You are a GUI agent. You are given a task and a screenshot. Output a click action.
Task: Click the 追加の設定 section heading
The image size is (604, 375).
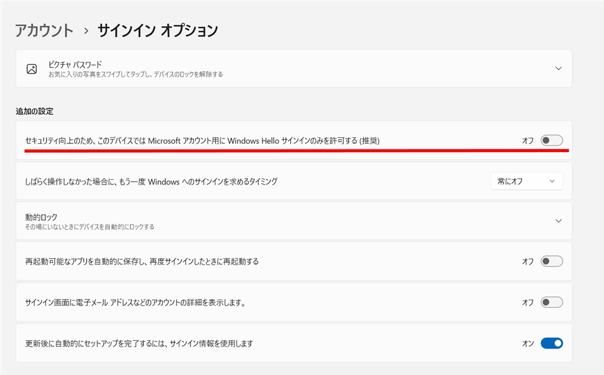(35, 111)
